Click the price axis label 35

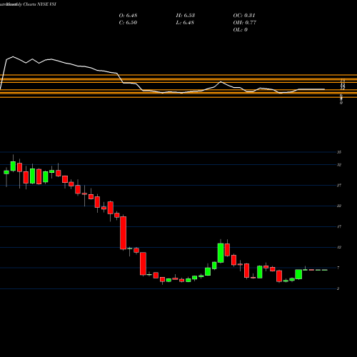click(339, 152)
